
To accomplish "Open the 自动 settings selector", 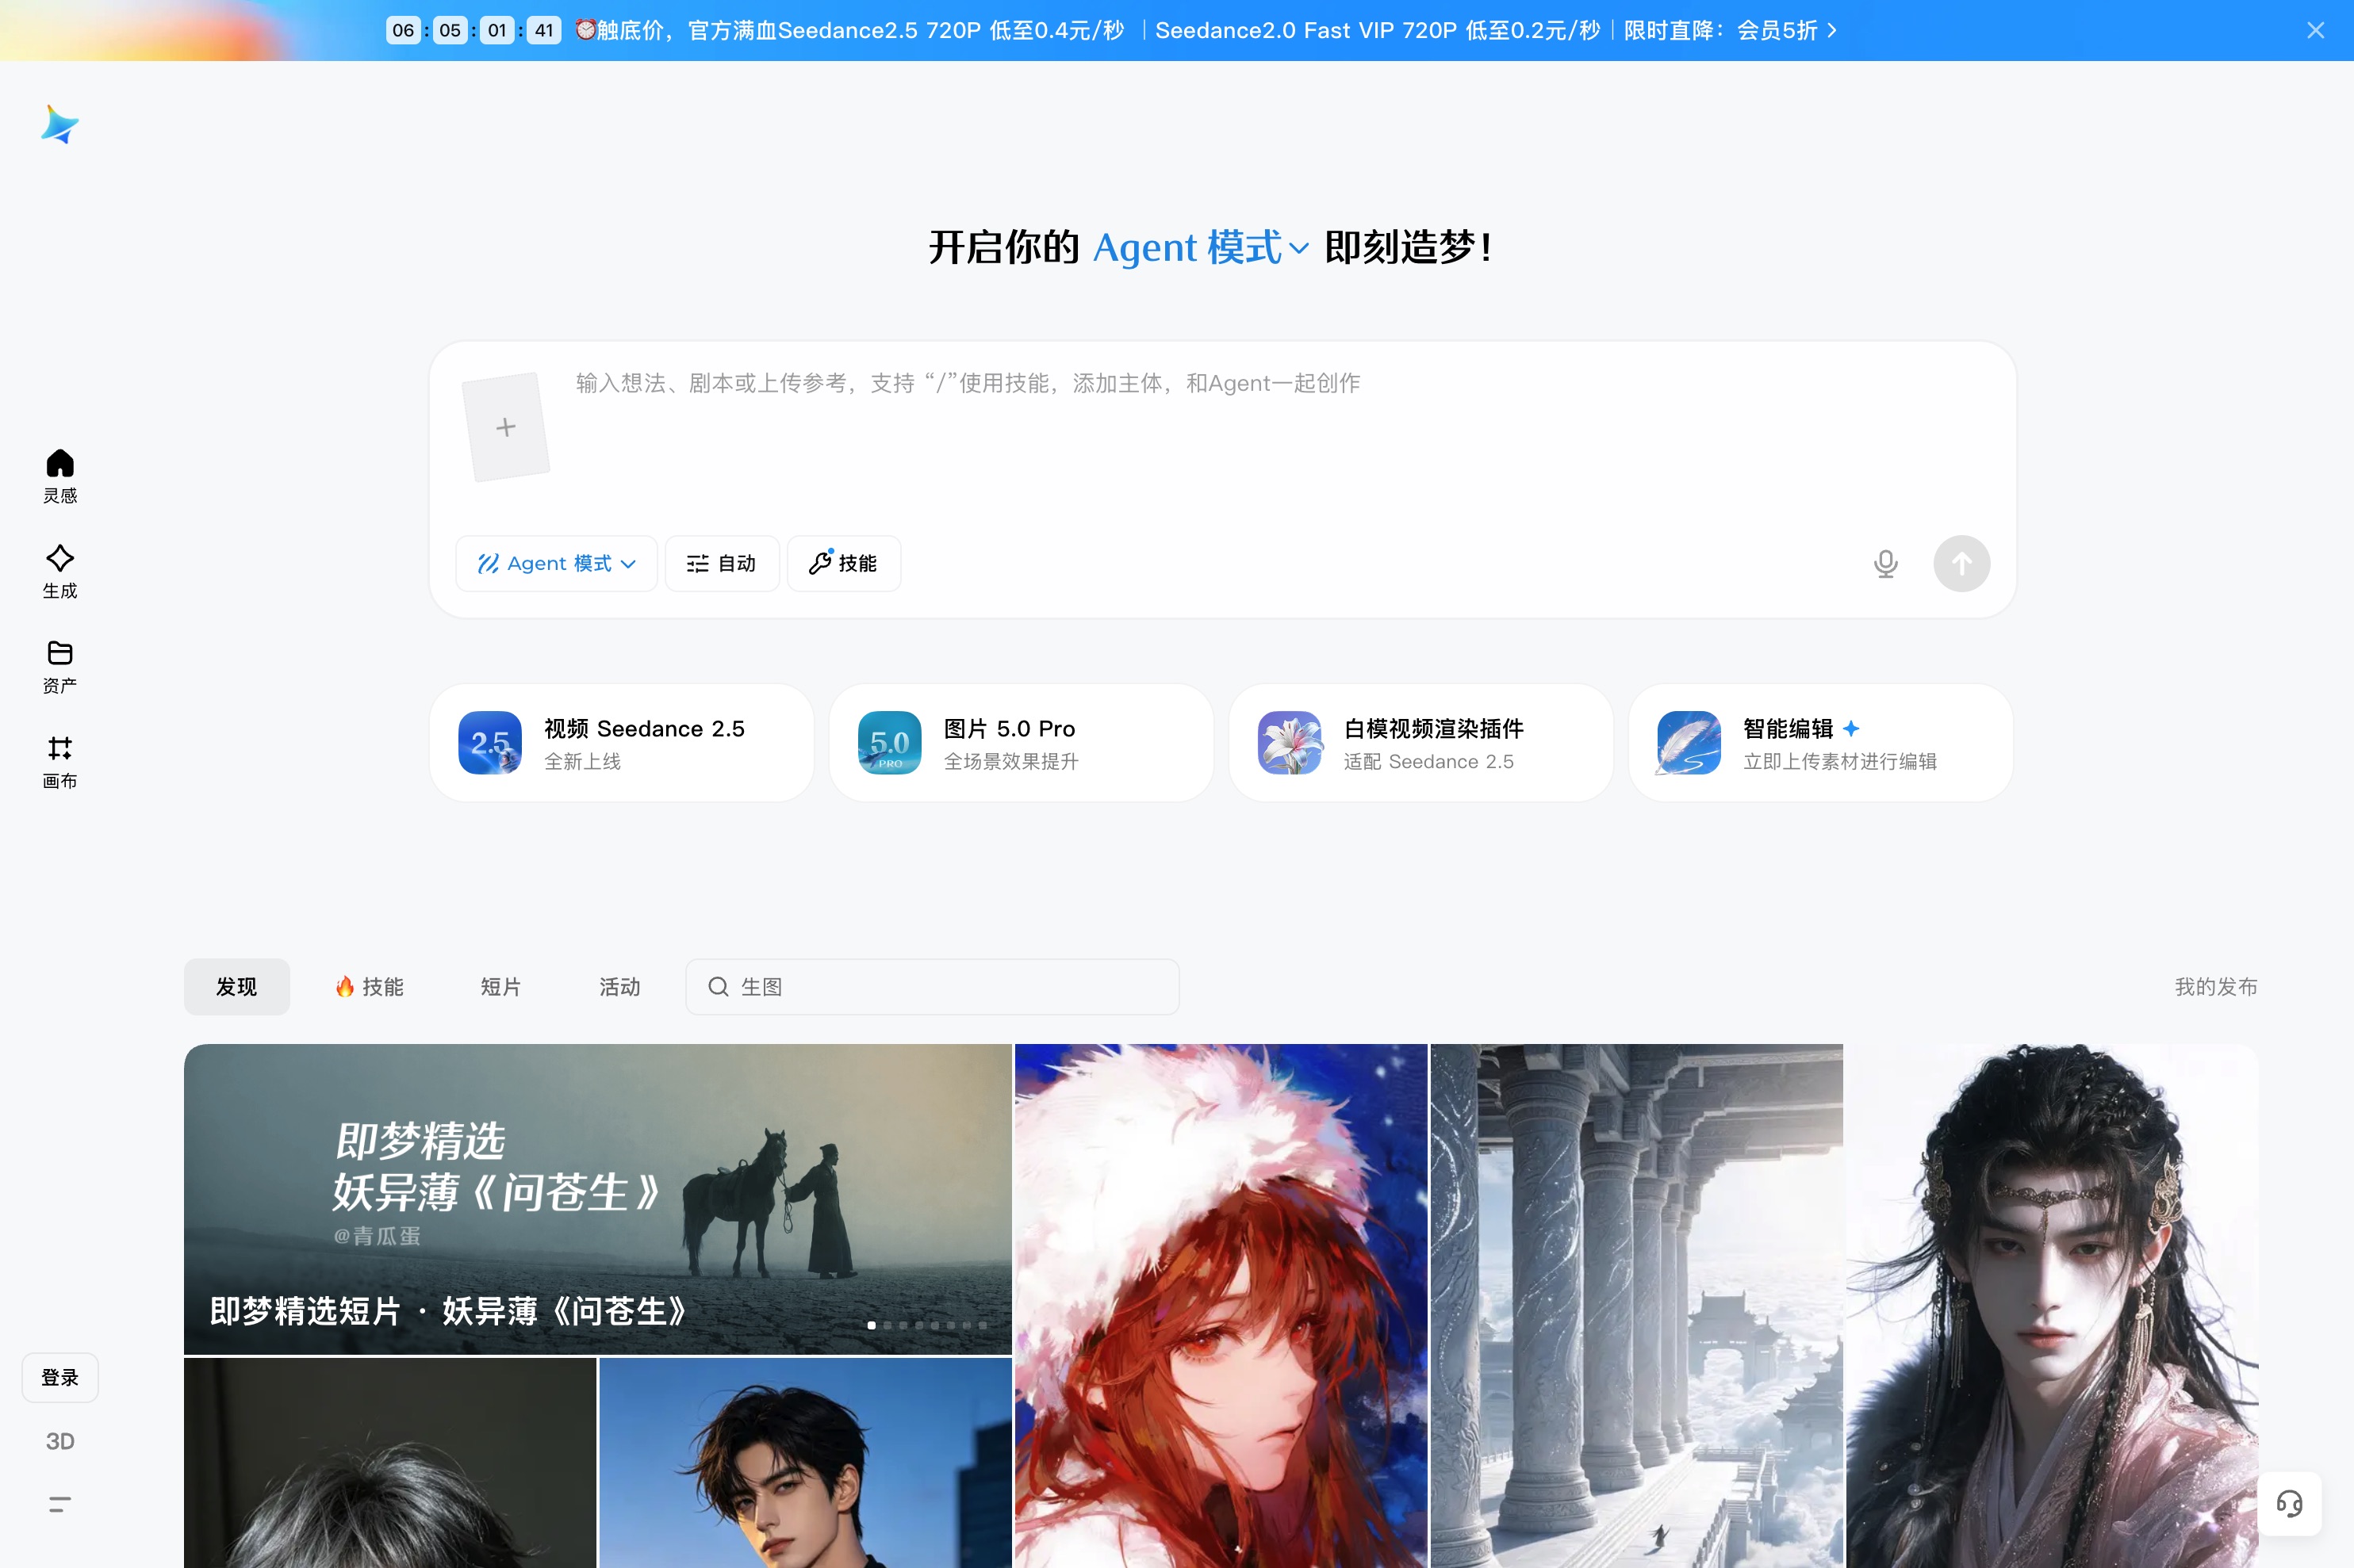I will pyautogui.click(x=723, y=564).
